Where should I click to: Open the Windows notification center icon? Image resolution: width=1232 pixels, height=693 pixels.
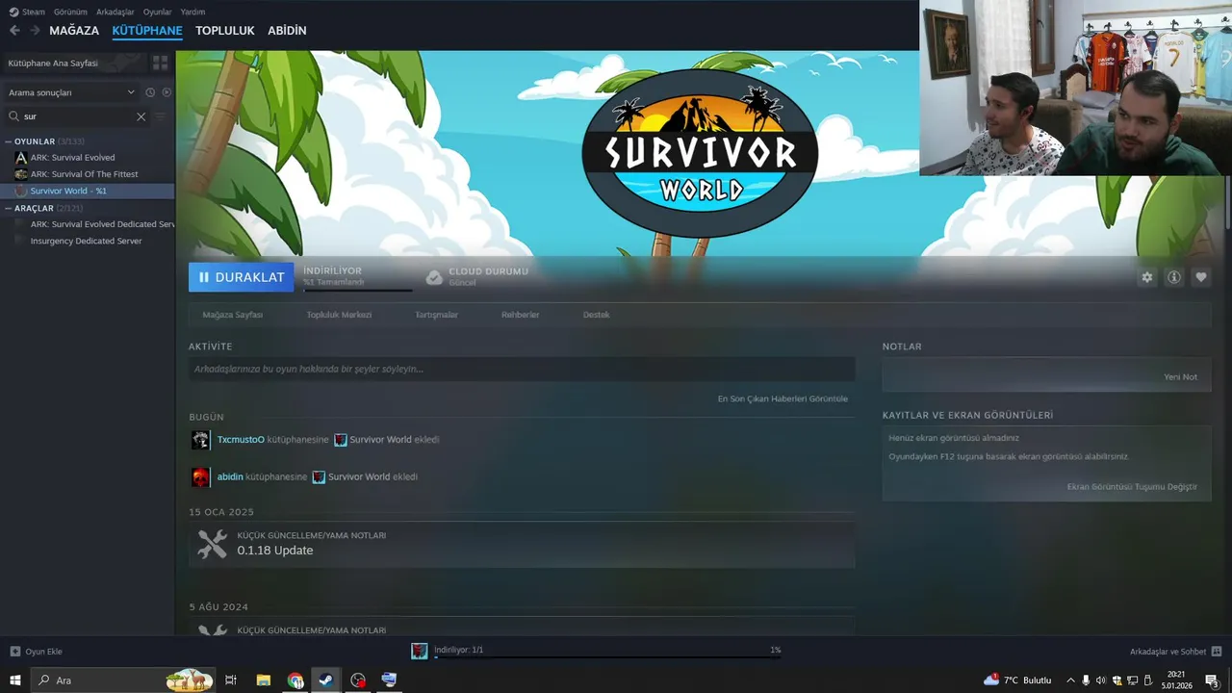1212,680
